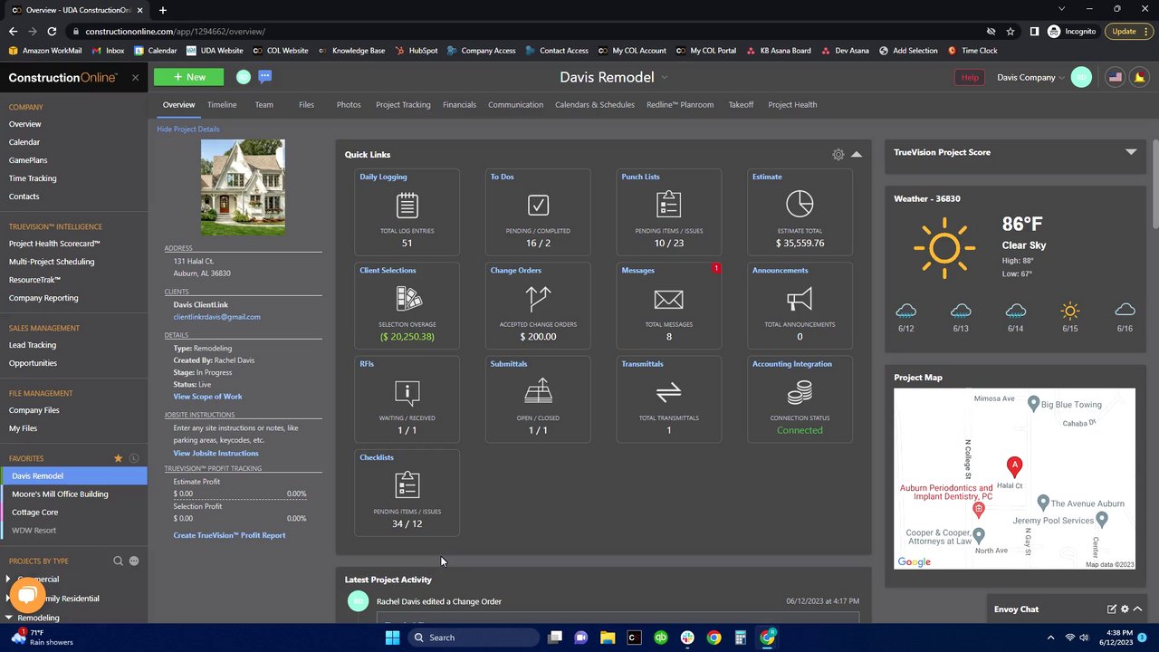
Task: Pop out Envoy Chat window icon
Action: point(1111,609)
